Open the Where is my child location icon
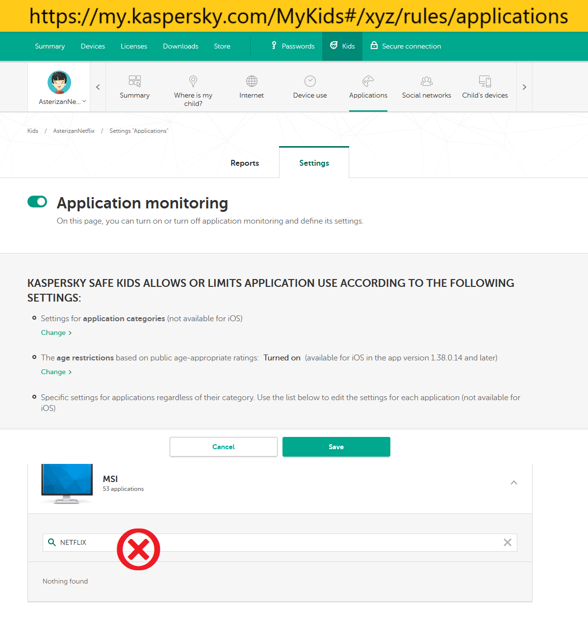The image size is (588, 637). tap(193, 81)
